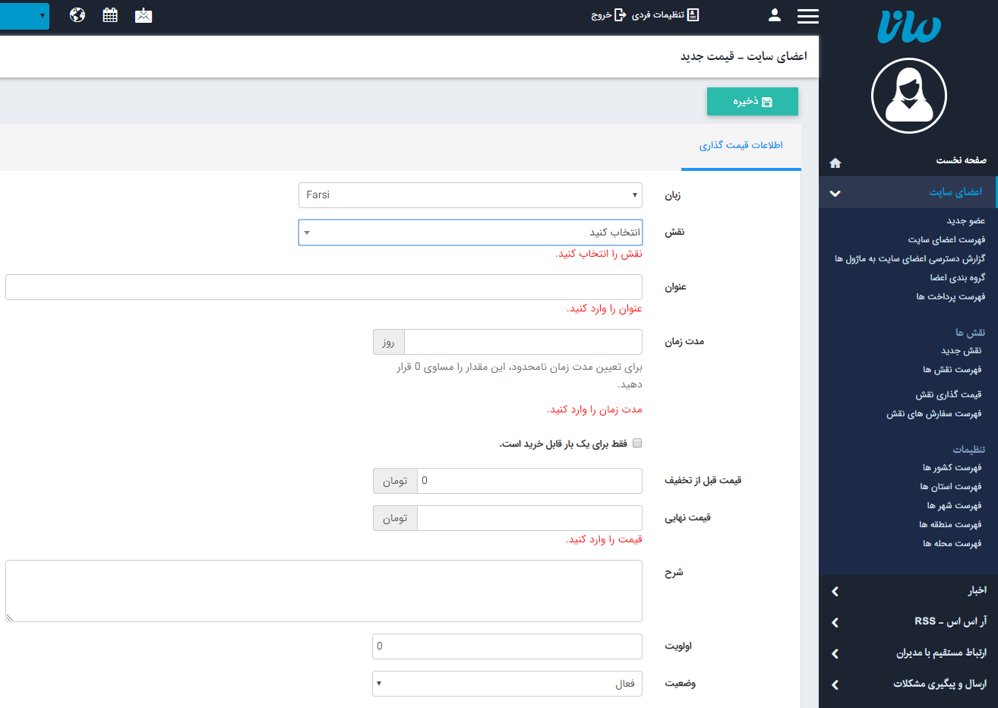The image size is (998, 708).
Task: Open the hamburger menu icon
Action: point(807,16)
